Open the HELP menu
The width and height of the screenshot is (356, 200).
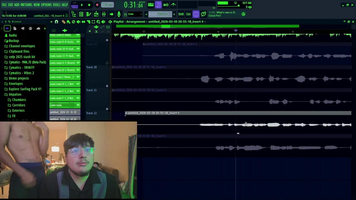tap(65, 5)
